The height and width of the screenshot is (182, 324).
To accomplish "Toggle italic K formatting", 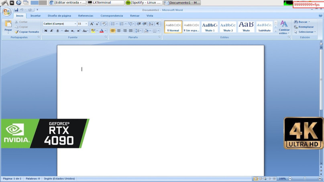I will click(52, 31).
